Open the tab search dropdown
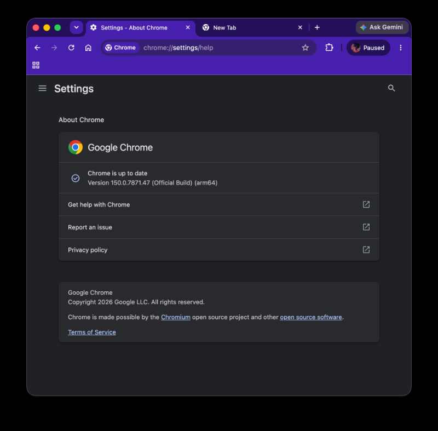 pos(76,27)
